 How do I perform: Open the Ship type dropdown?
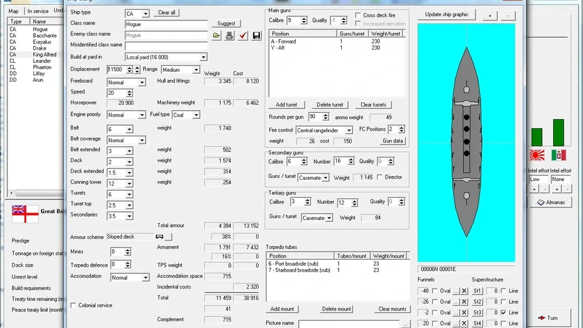[145, 14]
